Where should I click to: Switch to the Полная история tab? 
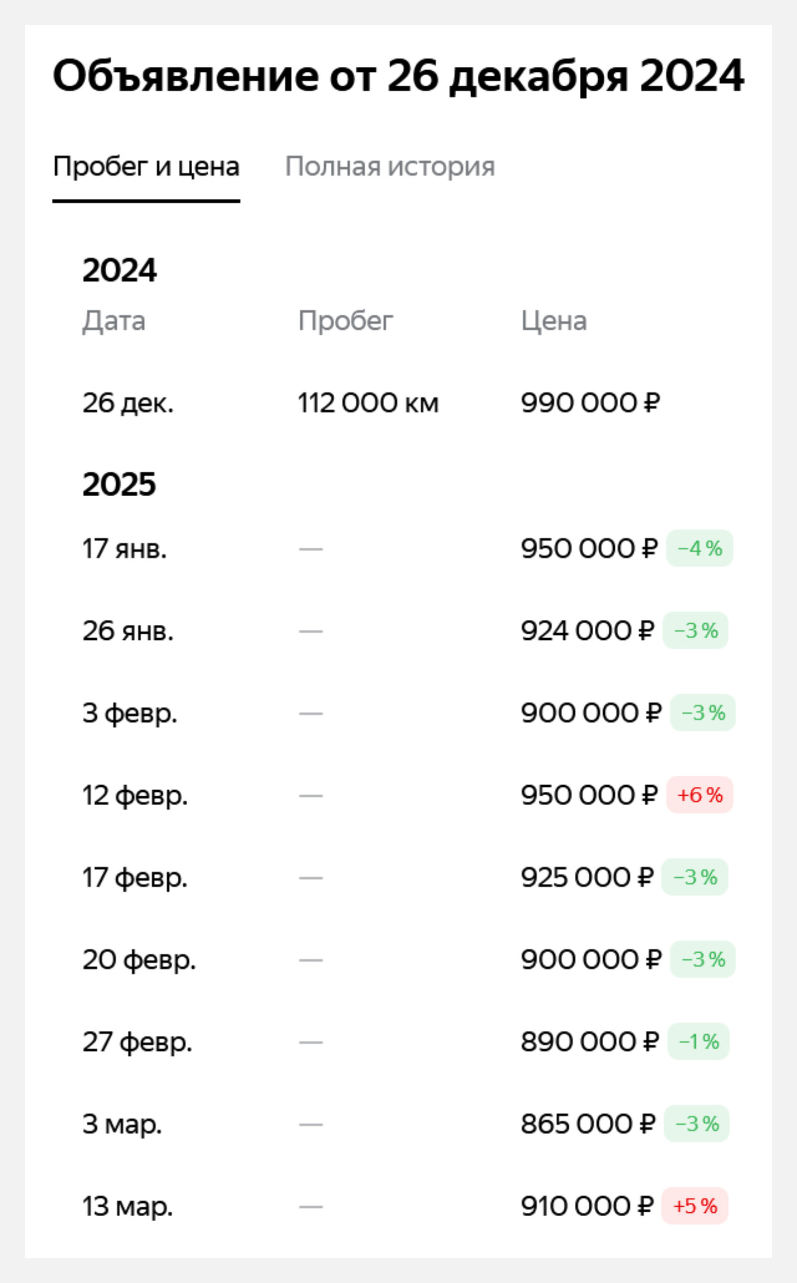click(x=390, y=166)
